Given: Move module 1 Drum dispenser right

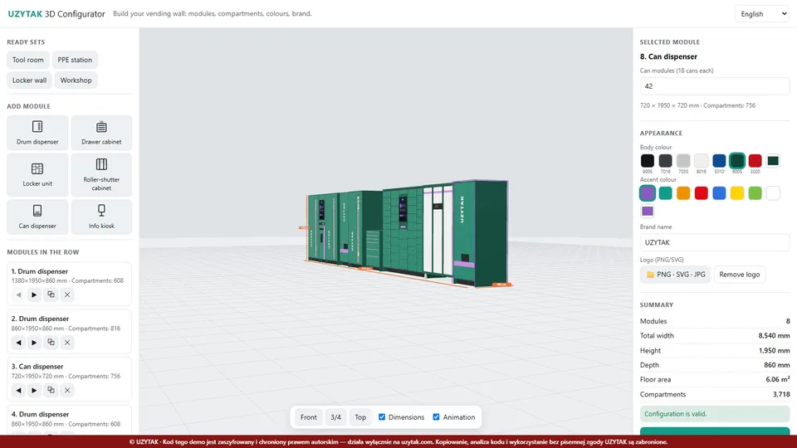Looking at the screenshot, I should 34,295.
